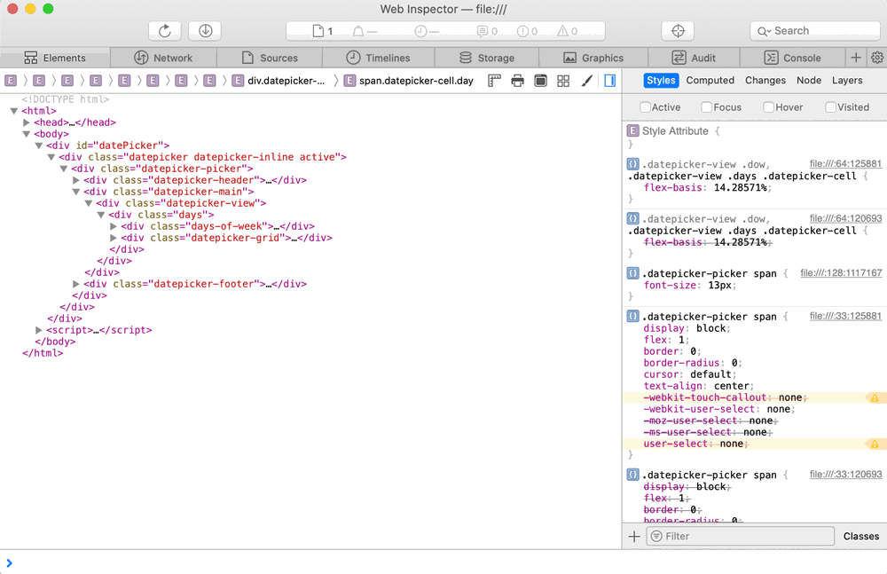Viewport: 887px width, 574px height.
Task: Open source link file:///:64:120693
Action: pyautogui.click(x=845, y=218)
